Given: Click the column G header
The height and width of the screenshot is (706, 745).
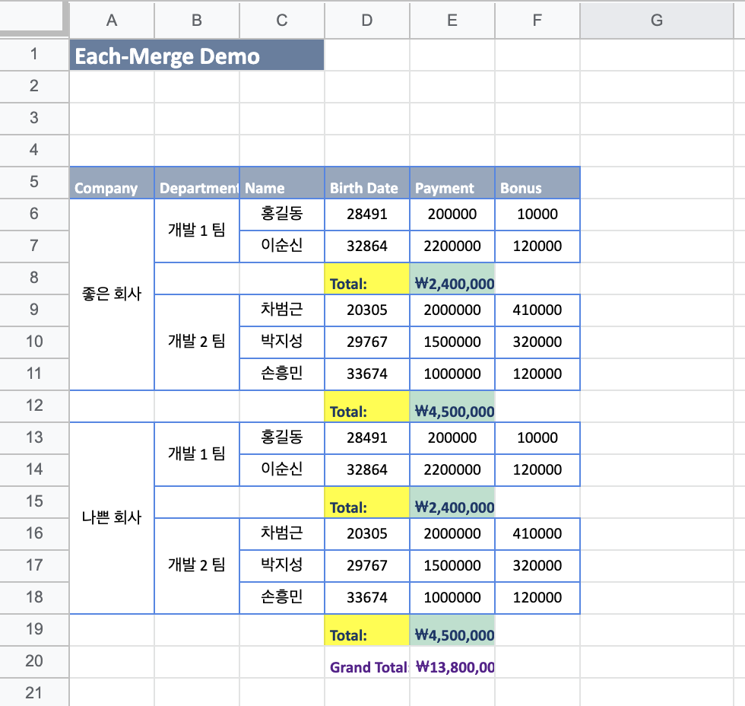Looking at the screenshot, I should [x=656, y=21].
